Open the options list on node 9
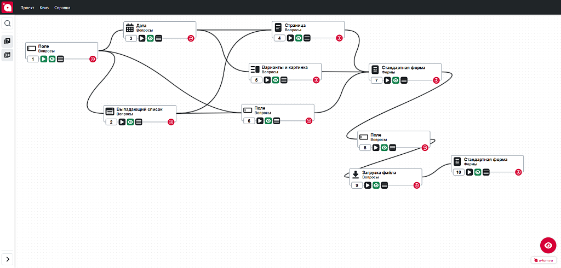 coord(384,185)
